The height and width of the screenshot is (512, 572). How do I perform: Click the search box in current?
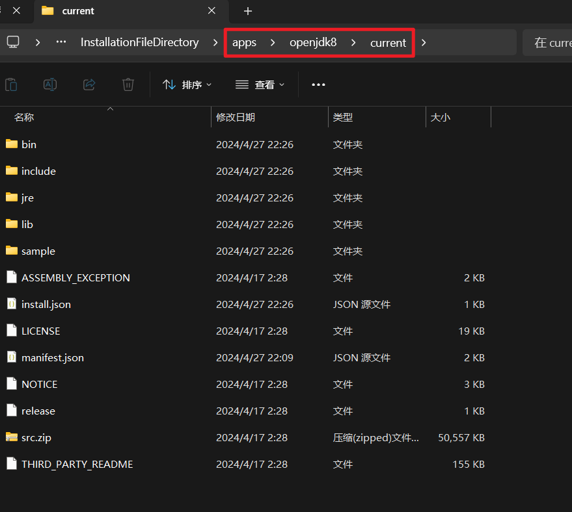point(547,43)
